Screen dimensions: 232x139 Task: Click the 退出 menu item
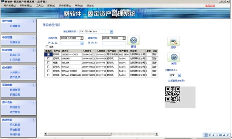[x=90, y=6]
